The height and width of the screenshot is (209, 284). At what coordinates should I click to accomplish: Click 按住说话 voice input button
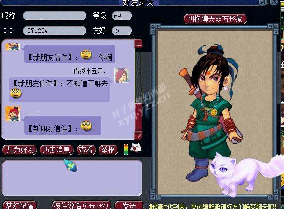tap(82, 205)
